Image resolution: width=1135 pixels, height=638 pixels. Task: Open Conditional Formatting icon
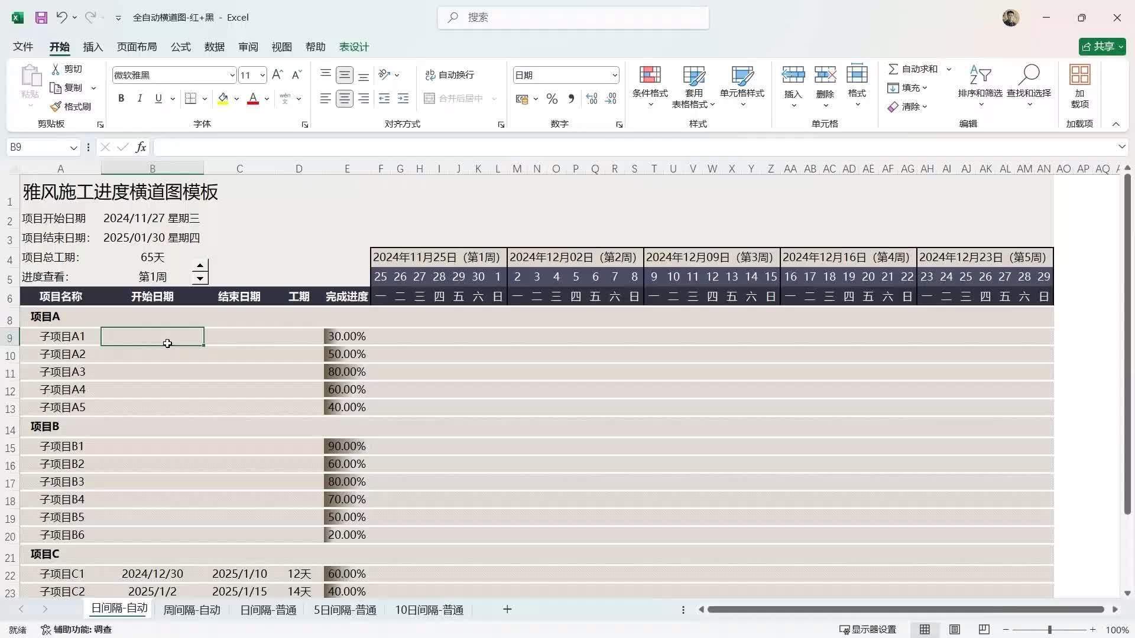pyautogui.click(x=650, y=75)
